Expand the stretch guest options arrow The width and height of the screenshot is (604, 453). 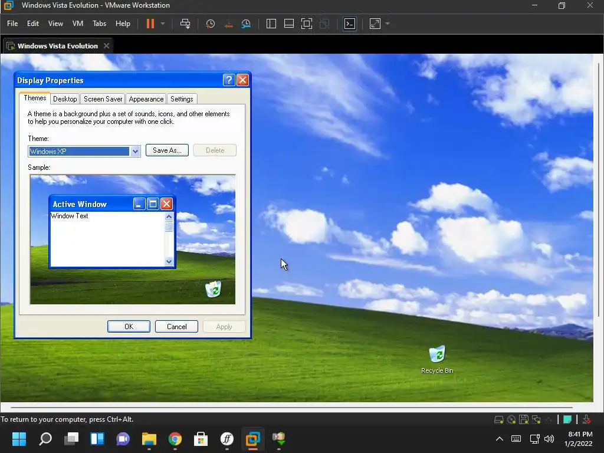tap(388, 24)
